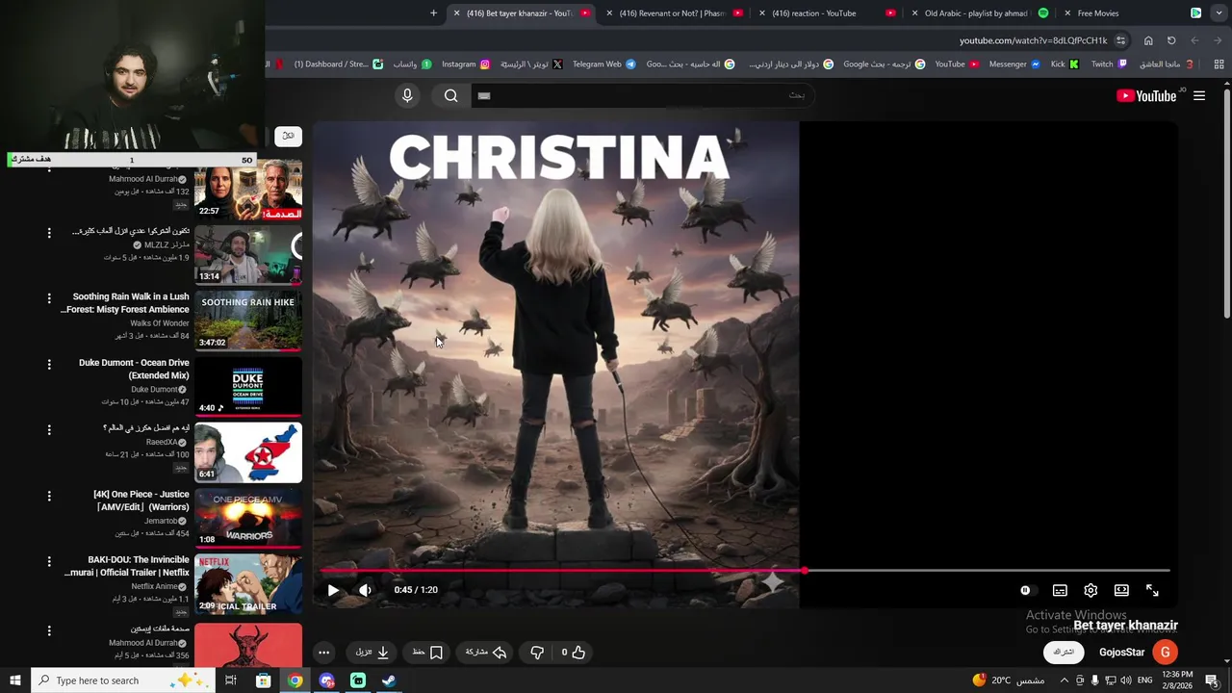Open the Instagram bookmark
Image resolution: width=1232 pixels, height=693 pixels.
(466, 64)
